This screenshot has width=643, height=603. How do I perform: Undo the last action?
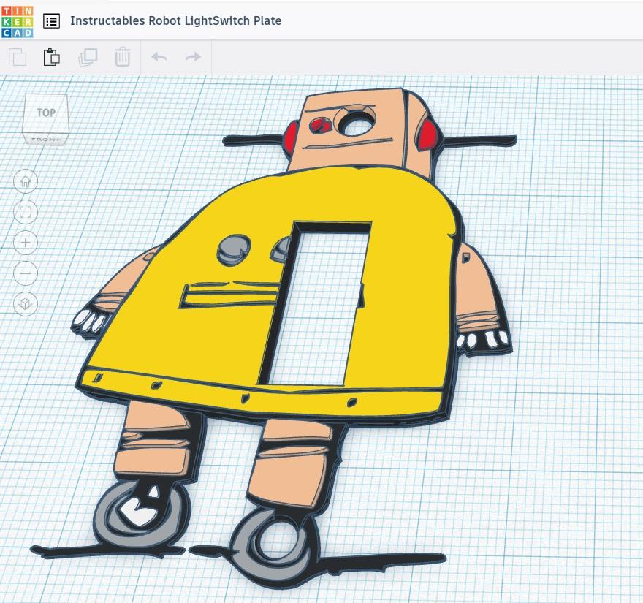159,56
